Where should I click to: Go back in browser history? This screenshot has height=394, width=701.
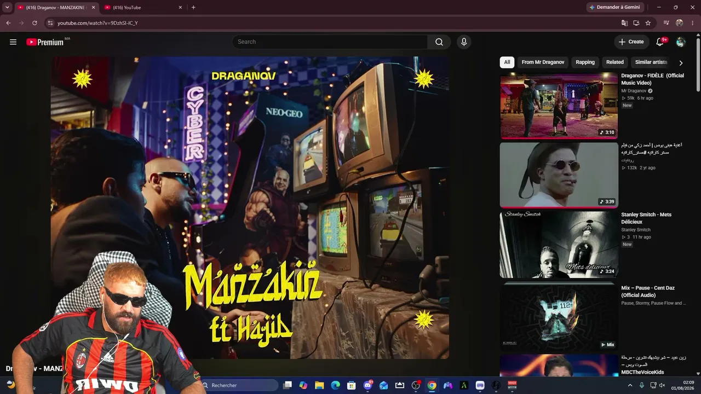click(x=8, y=23)
